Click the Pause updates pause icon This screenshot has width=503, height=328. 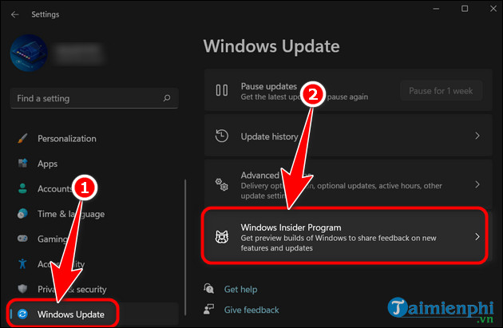[x=222, y=90]
